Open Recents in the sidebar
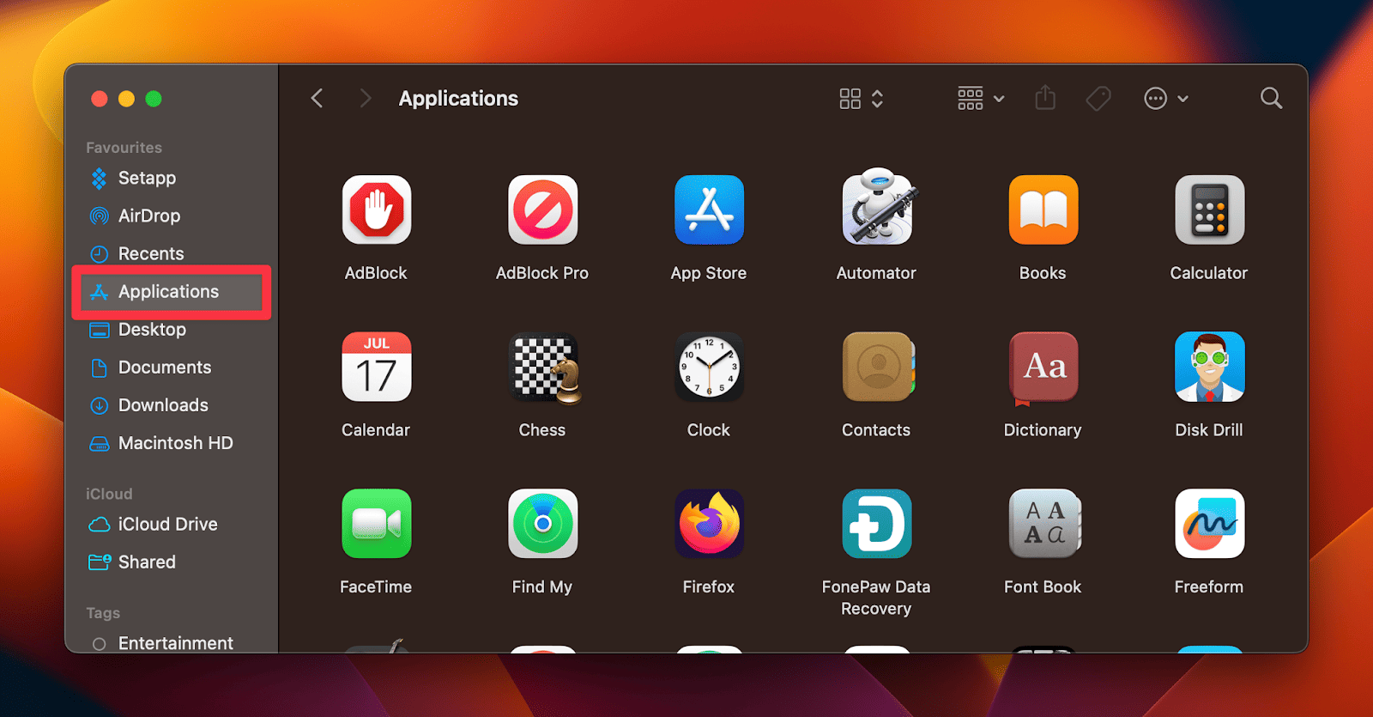 [x=172, y=253]
